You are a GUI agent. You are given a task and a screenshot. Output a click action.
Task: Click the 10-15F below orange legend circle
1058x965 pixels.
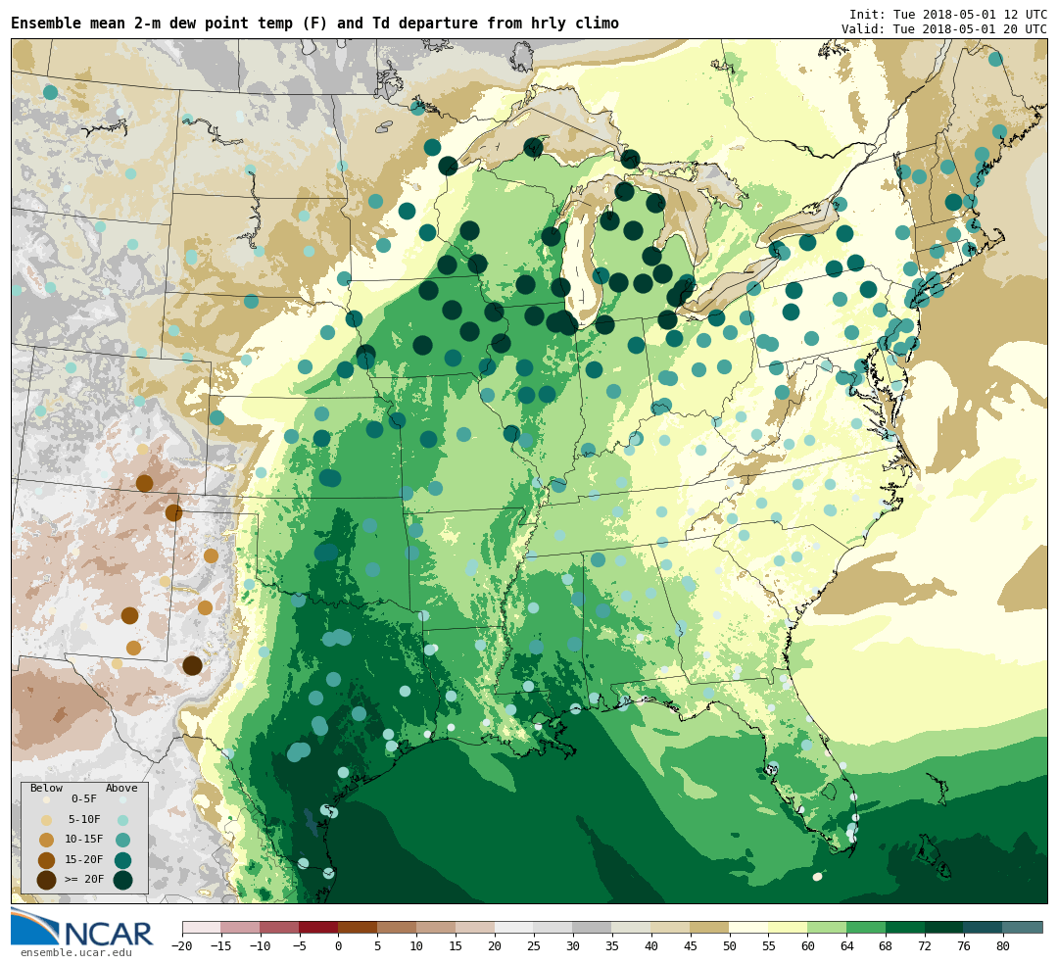[47, 841]
